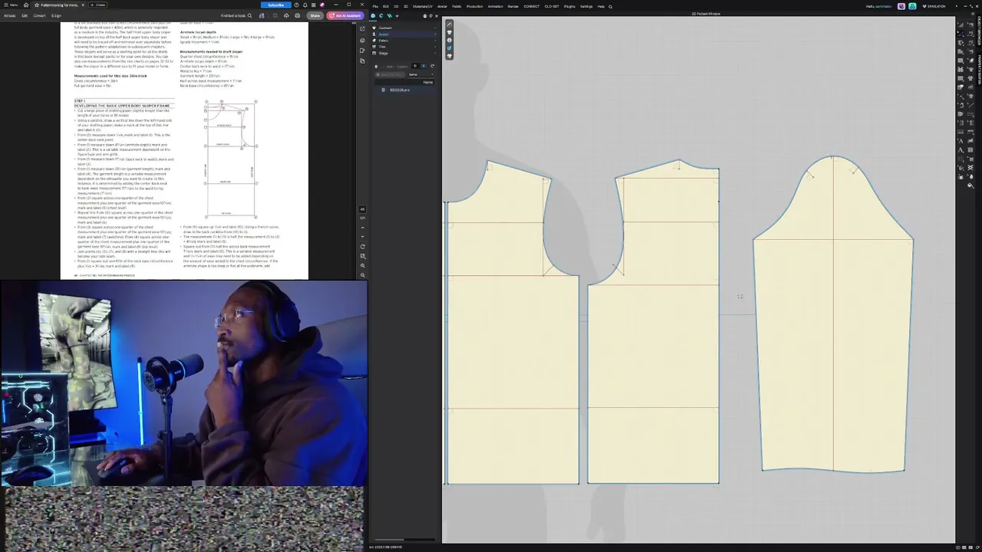Click the blue highlighted icon in 2D floating toolbar
This screenshot has width=982, height=552.
[450, 48]
